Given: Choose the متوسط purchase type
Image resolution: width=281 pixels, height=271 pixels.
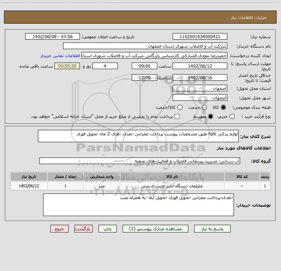Looking at the screenshot, I should 211,116.
